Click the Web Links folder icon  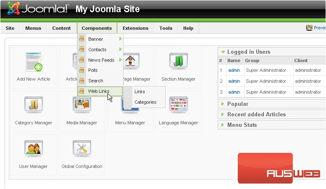(81, 91)
